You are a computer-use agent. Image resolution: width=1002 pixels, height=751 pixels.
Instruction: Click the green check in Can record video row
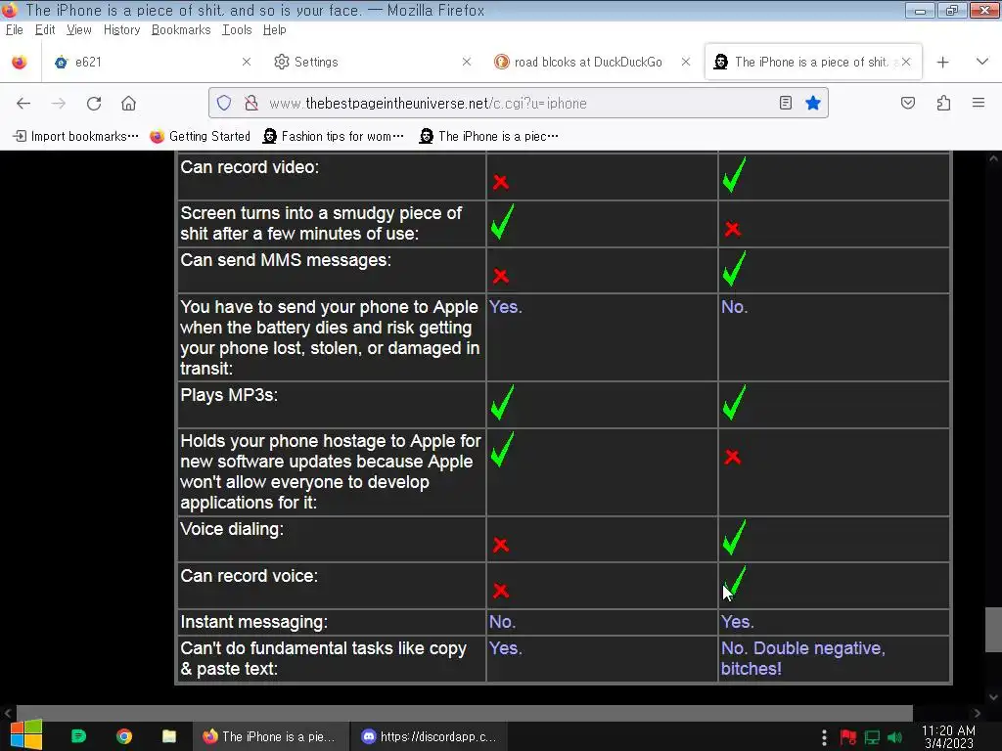pyautogui.click(x=734, y=175)
